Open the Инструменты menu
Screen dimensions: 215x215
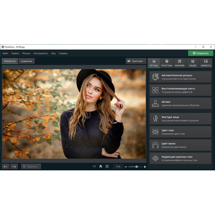(x=41, y=53)
